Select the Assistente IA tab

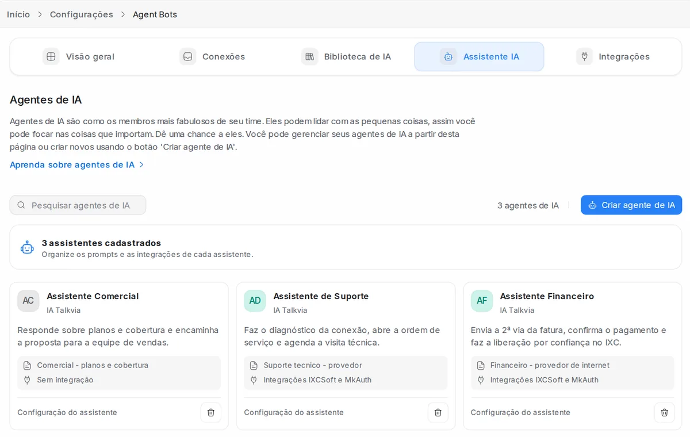(479, 56)
